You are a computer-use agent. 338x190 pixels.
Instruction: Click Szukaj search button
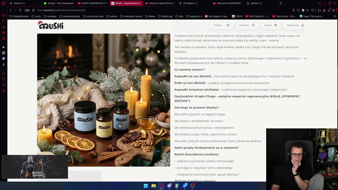tap(271, 25)
